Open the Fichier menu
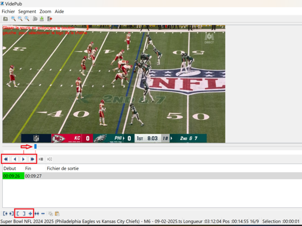 click(x=8, y=11)
